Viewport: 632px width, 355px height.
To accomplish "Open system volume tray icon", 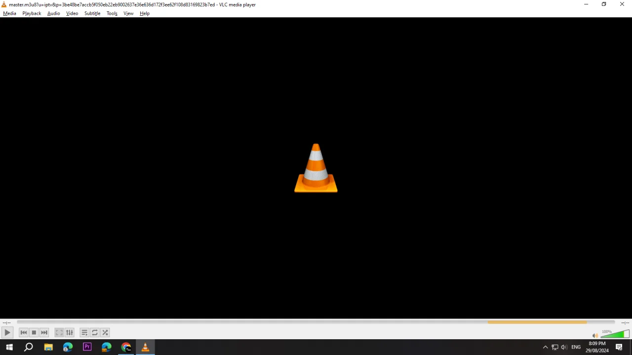I will 564,347.
